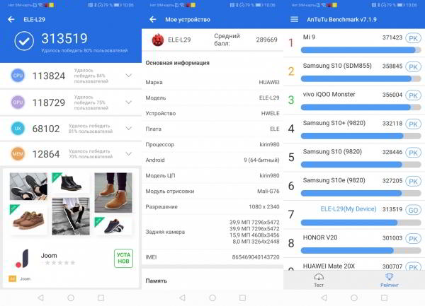Tap back arrow beside Мое устройство

point(152,19)
